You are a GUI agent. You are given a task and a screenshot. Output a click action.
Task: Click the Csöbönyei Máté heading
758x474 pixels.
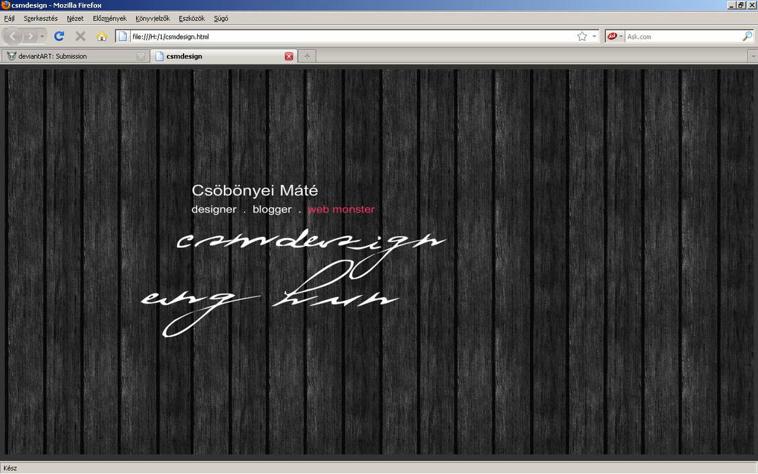click(x=255, y=190)
